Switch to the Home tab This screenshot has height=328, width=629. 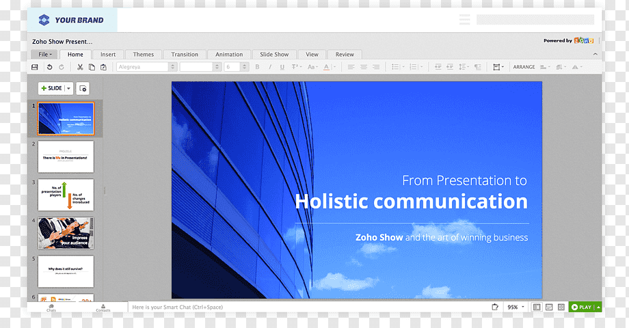(75, 55)
